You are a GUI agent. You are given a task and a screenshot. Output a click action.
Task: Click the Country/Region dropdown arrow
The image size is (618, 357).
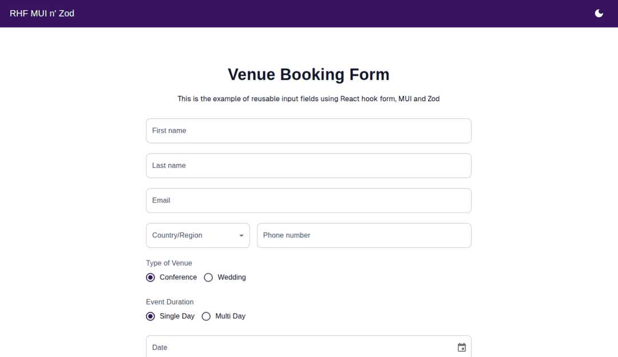coord(241,235)
